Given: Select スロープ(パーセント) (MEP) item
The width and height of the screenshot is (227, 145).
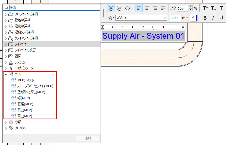Looking at the screenshot, I should pos(35,86).
